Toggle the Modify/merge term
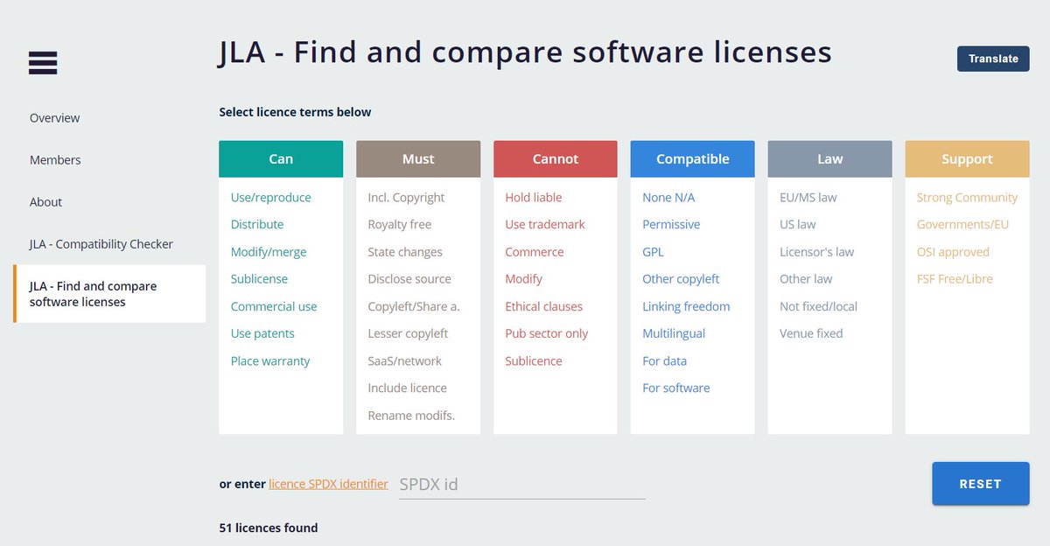Image resolution: width=1050 pixels, height=546 pixels. [x=269, y=252]
